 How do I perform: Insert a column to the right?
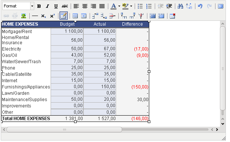click(132, 16)
